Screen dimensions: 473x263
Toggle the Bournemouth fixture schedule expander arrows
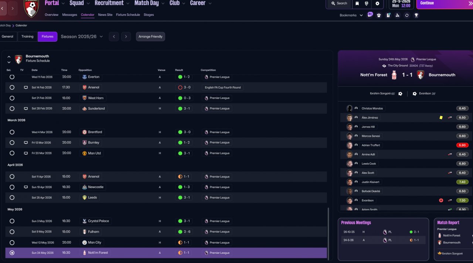9,59
